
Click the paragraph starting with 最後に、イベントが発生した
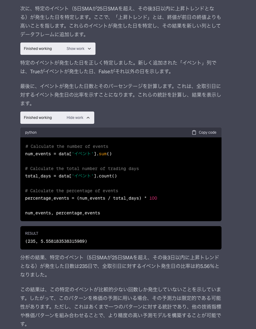click(x=121, y=95)
